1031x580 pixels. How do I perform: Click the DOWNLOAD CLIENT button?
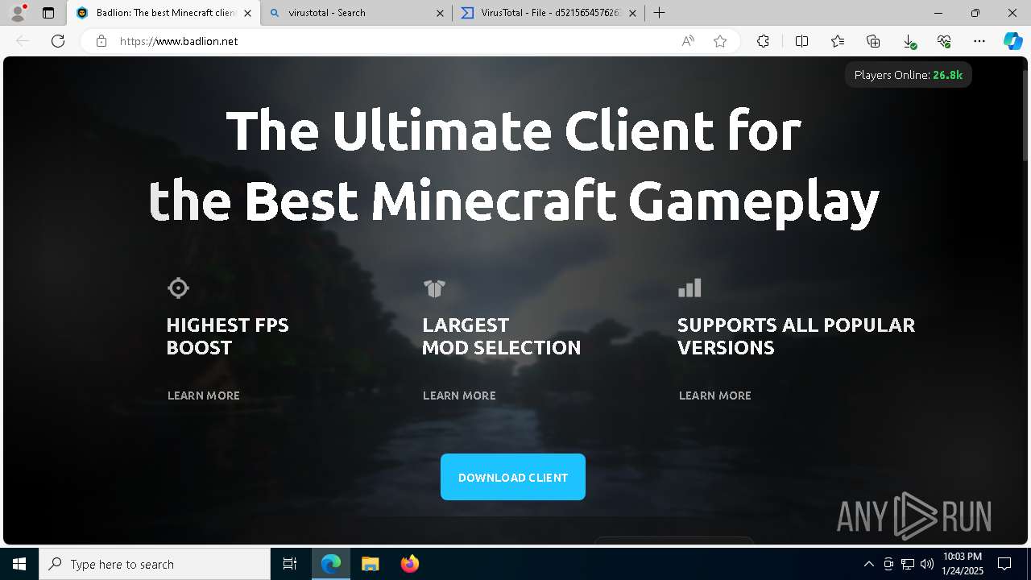click(513, 477)
